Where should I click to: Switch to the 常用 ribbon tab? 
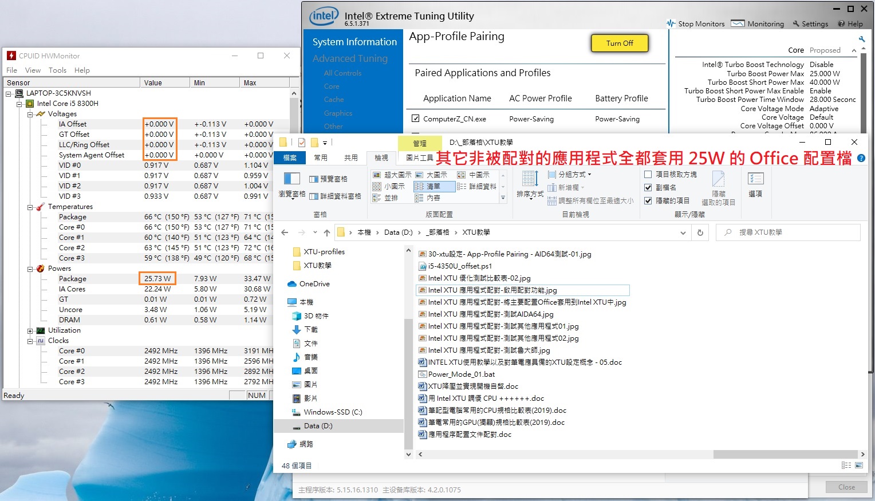click(321, 157)
